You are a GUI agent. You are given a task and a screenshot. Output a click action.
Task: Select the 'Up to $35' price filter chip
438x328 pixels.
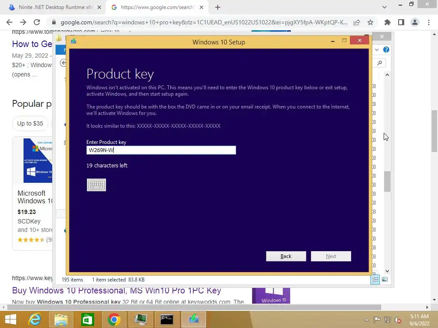[x=30, y=123]
